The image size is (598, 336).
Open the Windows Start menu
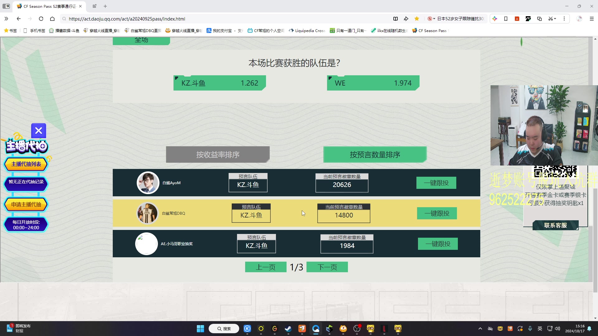200,329
